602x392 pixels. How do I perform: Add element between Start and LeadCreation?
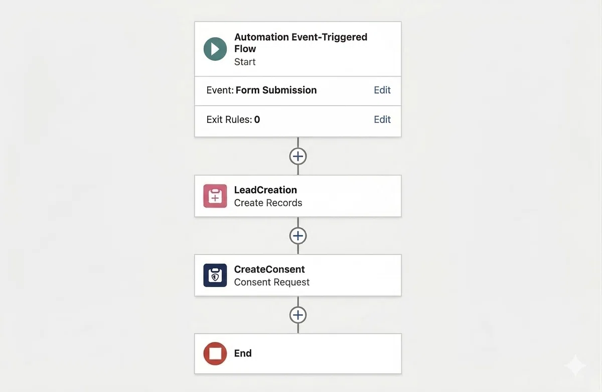coord(298,156)
